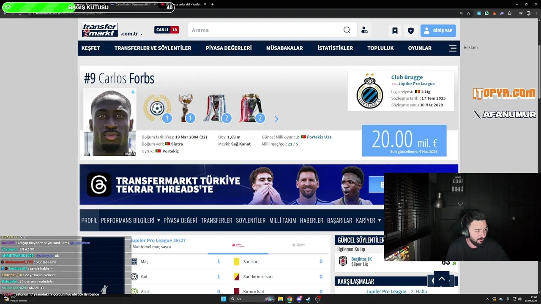Open File Explorer from the taskbar
Viewport: 541px width, 304px height.
point(280,299)
